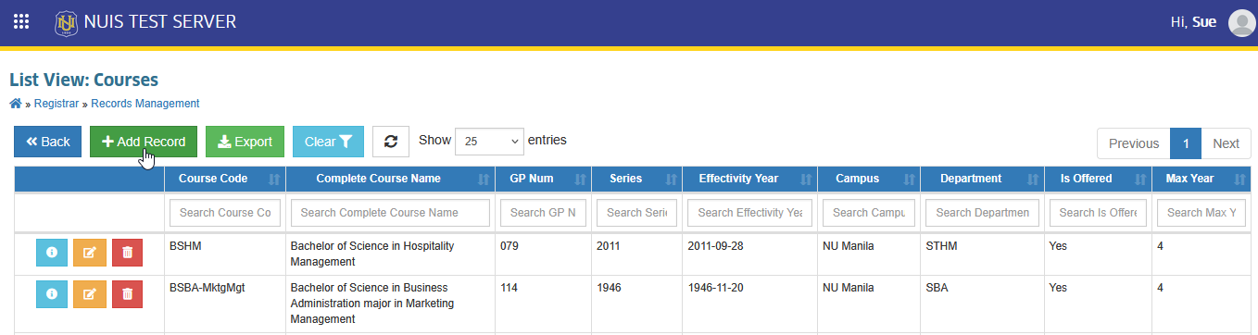Screen dimensions: 1258x335
Task: Click the NU logo in the header
Action: click(x=66, y=22)
